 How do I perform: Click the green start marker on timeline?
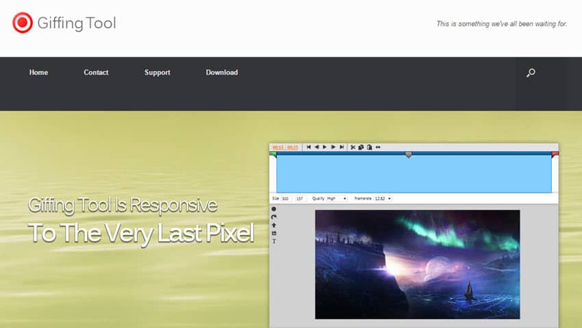[273, 154]
